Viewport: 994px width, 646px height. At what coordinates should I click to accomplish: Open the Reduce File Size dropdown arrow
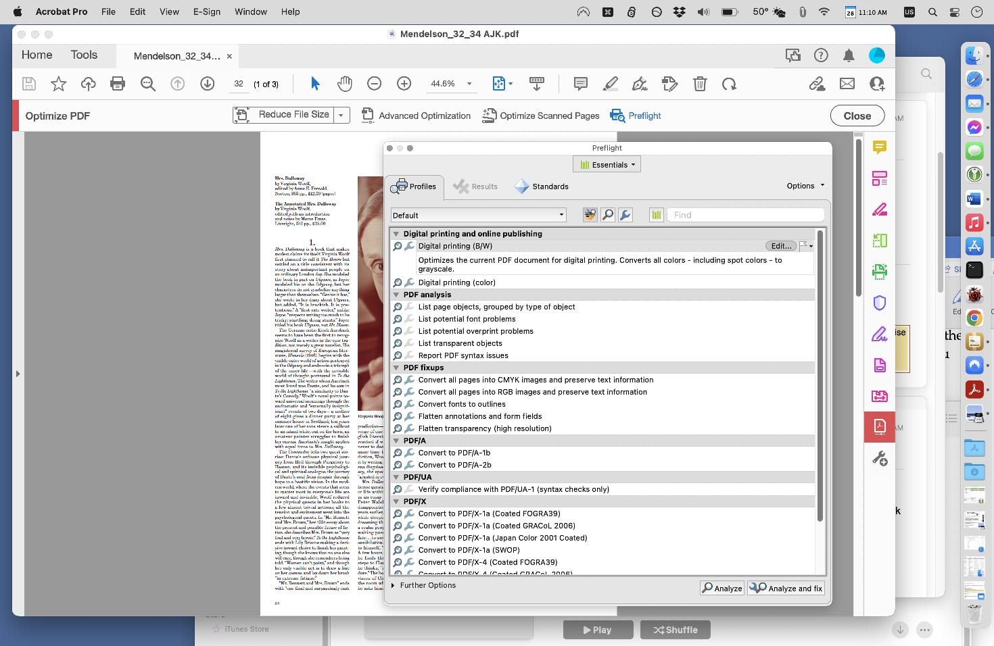pos(341,116)
